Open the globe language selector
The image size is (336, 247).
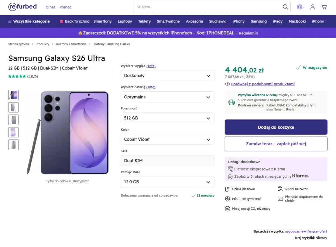pyautogui.click(x=300, y=7)
